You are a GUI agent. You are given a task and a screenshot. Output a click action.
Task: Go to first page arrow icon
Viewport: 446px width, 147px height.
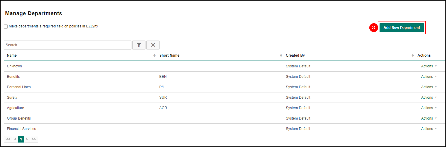coord(8,139)
